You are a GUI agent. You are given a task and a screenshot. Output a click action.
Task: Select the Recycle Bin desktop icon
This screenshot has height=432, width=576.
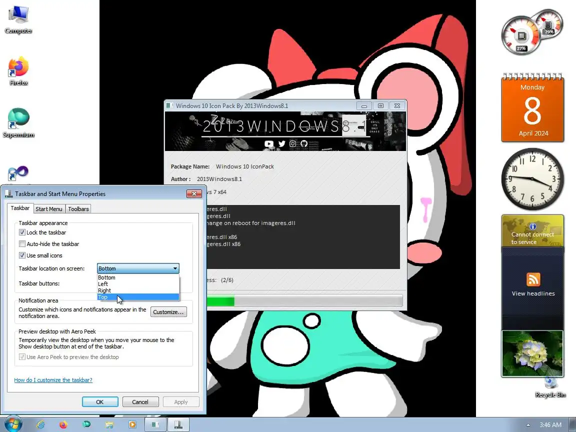click(x=550, y=387)
